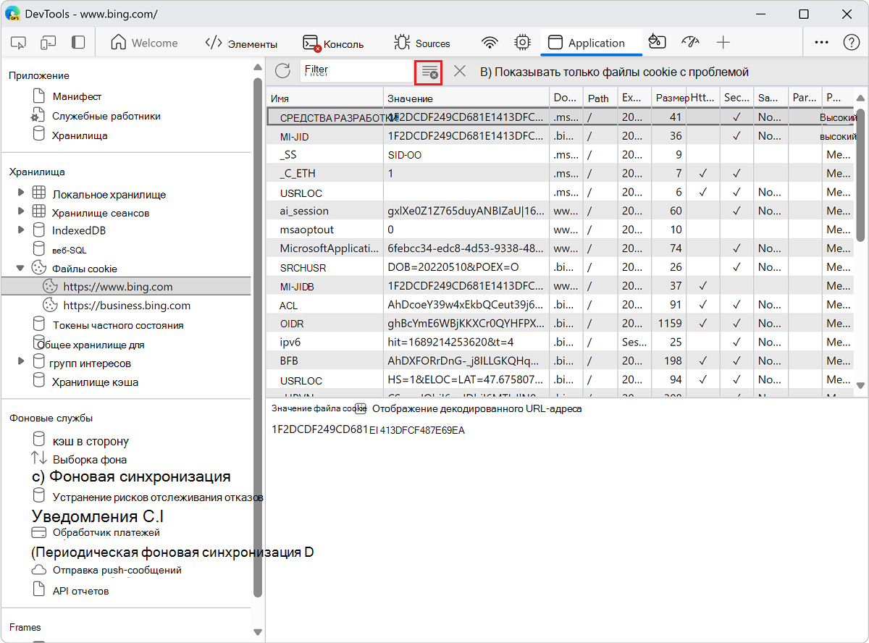The image size is (869, 643).
Task: Select https://business.bing.com cookies entry
Action: point(126,306)
